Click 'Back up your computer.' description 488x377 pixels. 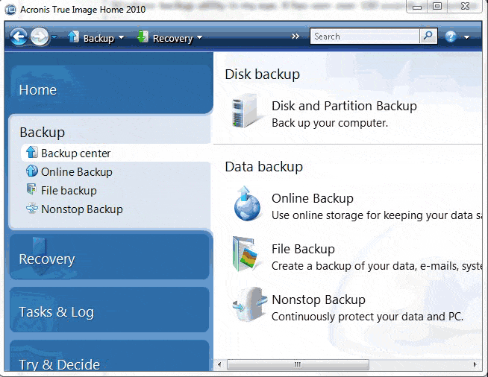(330, 123)
